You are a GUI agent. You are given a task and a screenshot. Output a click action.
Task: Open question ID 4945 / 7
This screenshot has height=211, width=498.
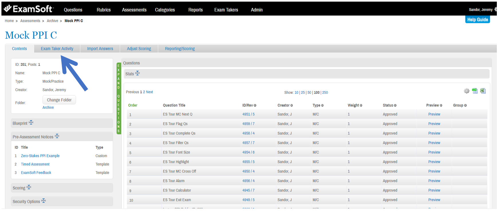pos(248,190)
